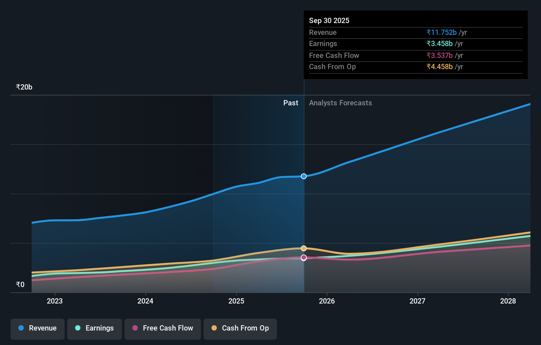
Task: Click the pink Free Cash Flow marker
Action: [303, 258]
